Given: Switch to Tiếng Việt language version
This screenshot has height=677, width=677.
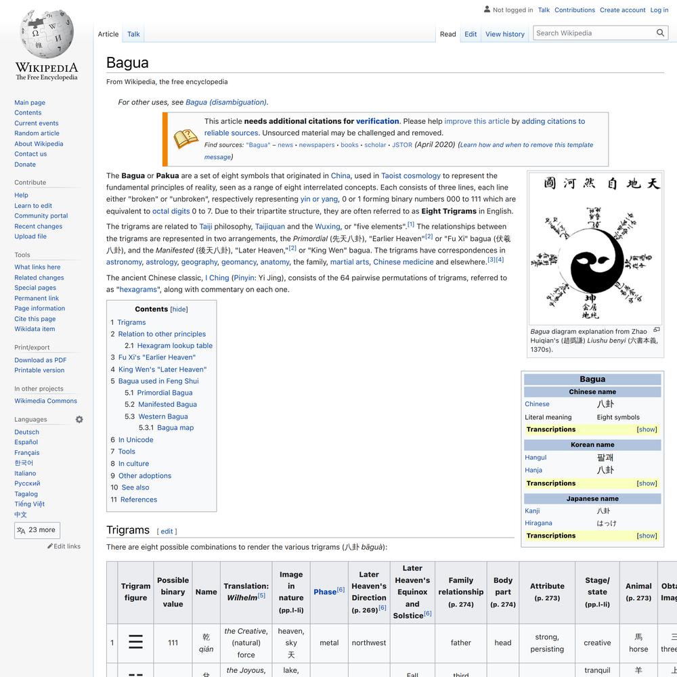Looking at the screenshot, I should tap(29, 504).
